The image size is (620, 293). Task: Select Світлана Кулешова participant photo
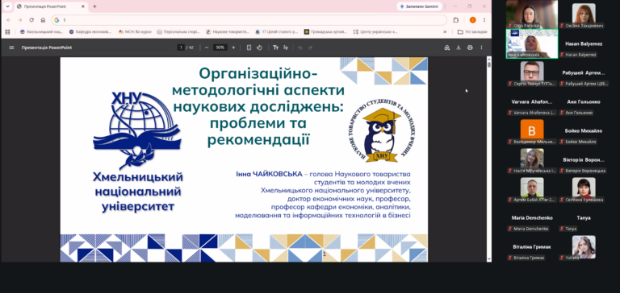point(584,188)
